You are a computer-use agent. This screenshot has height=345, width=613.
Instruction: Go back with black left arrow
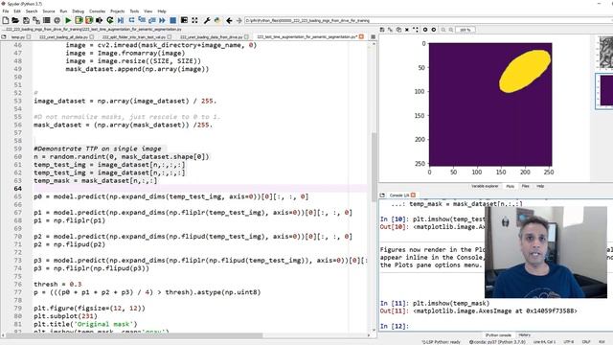tap(229, 20)
